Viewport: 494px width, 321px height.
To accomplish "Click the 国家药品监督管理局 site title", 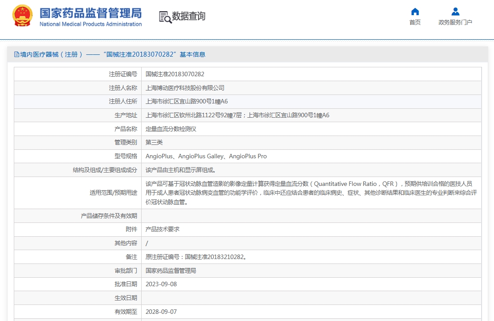I will [91, 13].
